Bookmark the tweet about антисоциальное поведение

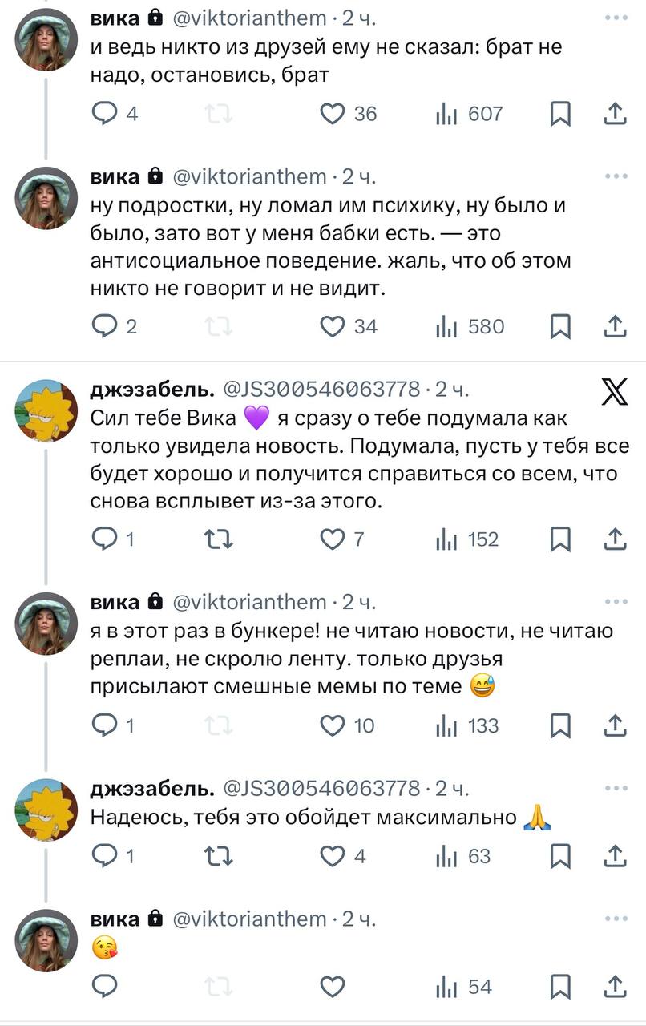[x=561, y=326]
